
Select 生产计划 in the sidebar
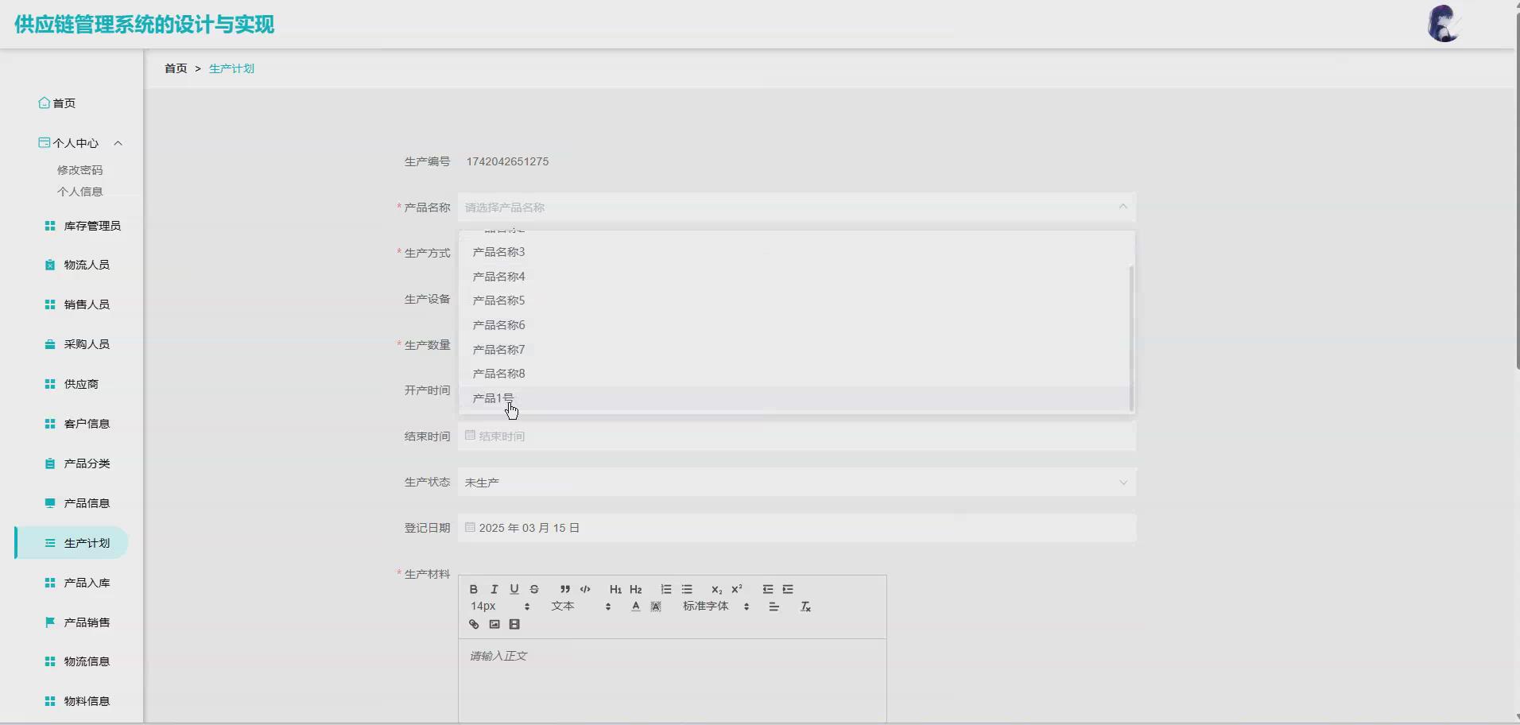[x=72, y=543]
